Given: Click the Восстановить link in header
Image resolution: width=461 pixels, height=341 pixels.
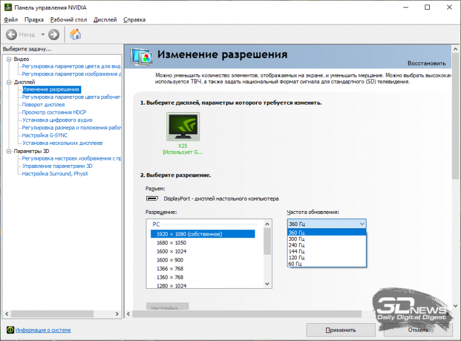Looking at the screenshot, I should (x=426, y=63).
